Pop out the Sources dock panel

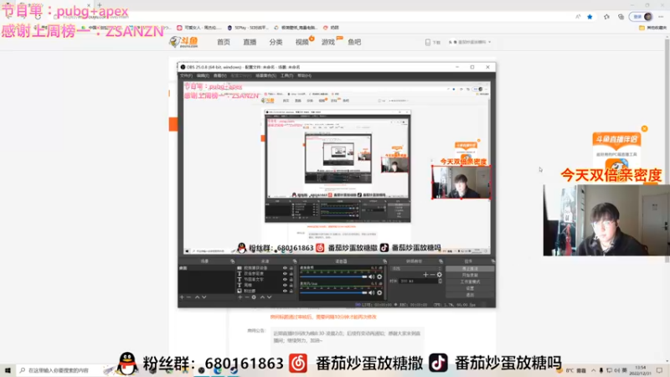point(295,261)
